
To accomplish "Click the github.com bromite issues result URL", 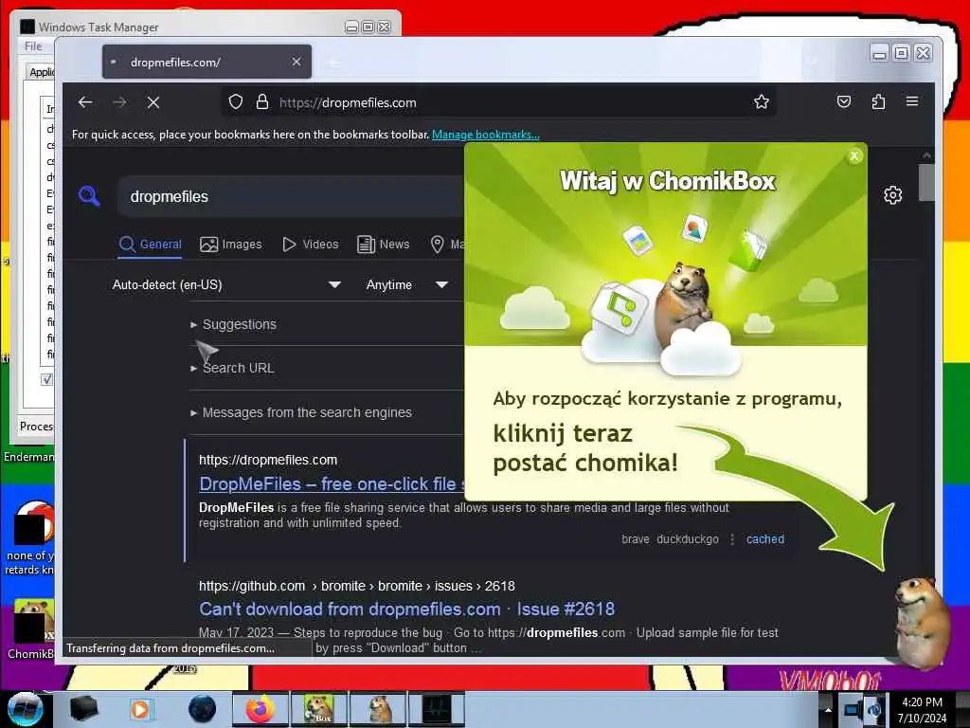I will pyautogui.click(x=356, y=586).
